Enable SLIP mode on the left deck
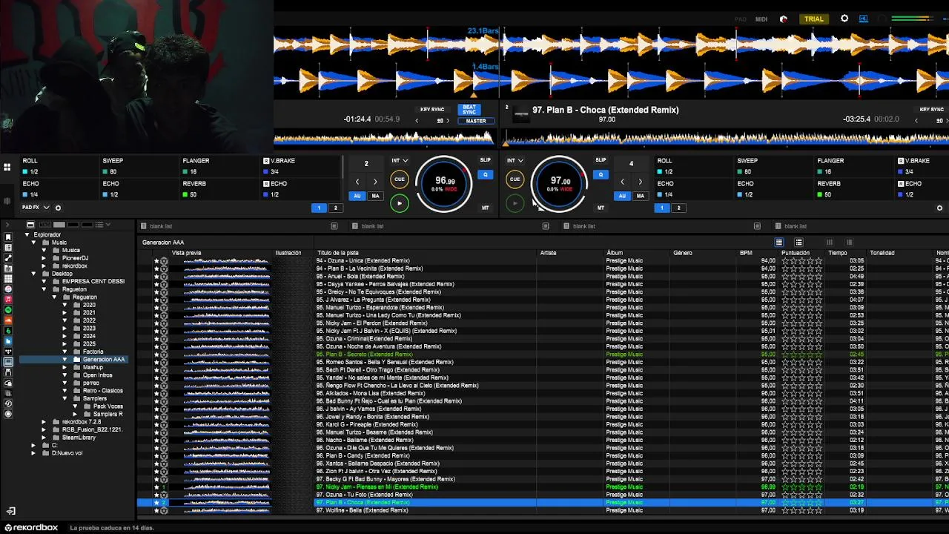The width and height of the screenshot is (949, 534). pos(485,160)
